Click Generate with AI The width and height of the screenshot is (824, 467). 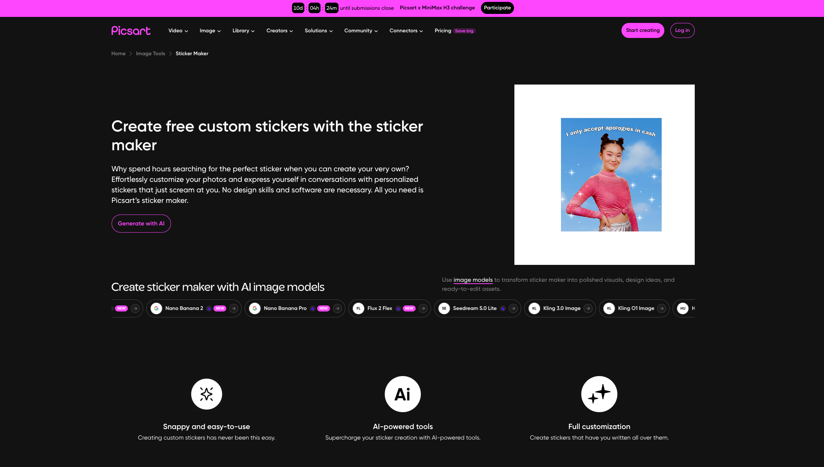pyautogui.click(x=141, y=224)
